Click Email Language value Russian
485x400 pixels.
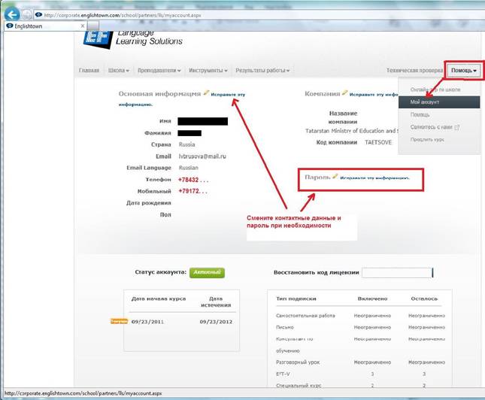coord(189,168)
